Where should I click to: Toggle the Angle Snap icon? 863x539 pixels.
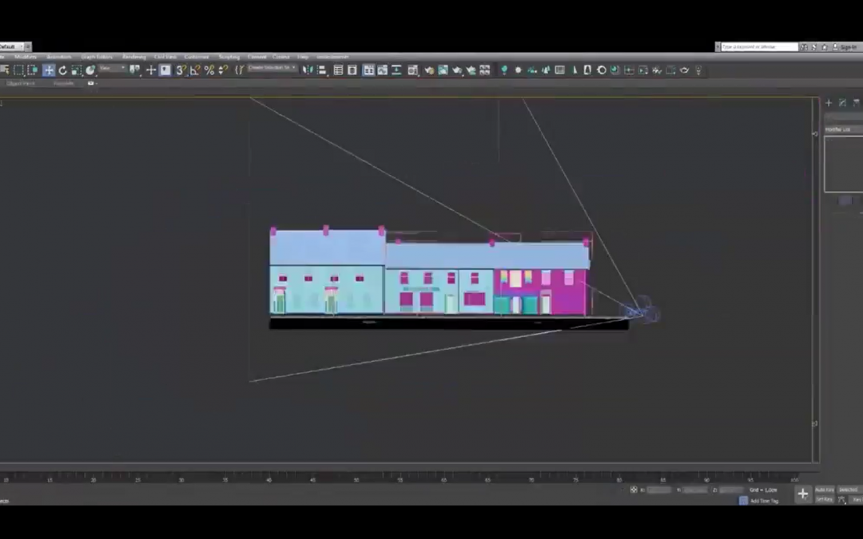pyautogui.click(x=195, y=70)
